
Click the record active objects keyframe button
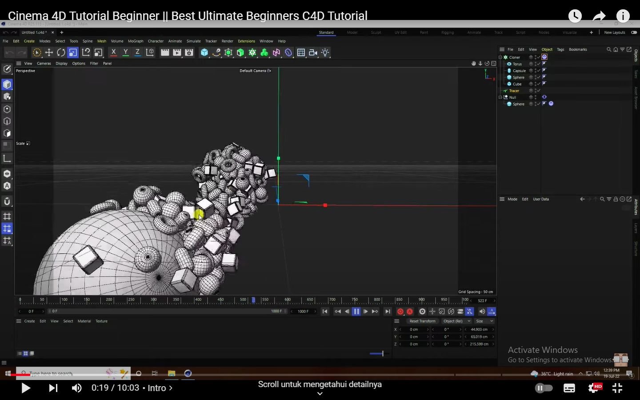(400, 312)
